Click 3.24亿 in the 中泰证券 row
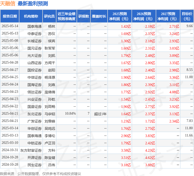Viewport: 194px width, 176px height. tap(174, 34)
